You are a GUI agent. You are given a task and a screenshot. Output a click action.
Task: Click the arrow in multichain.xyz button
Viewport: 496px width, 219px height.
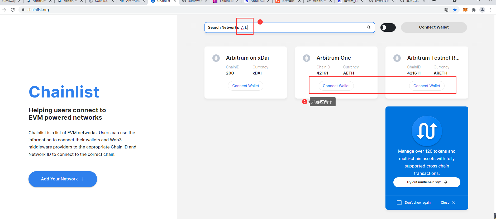click(446, 182)
